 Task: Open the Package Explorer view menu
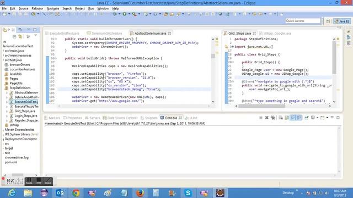(35, 36)
